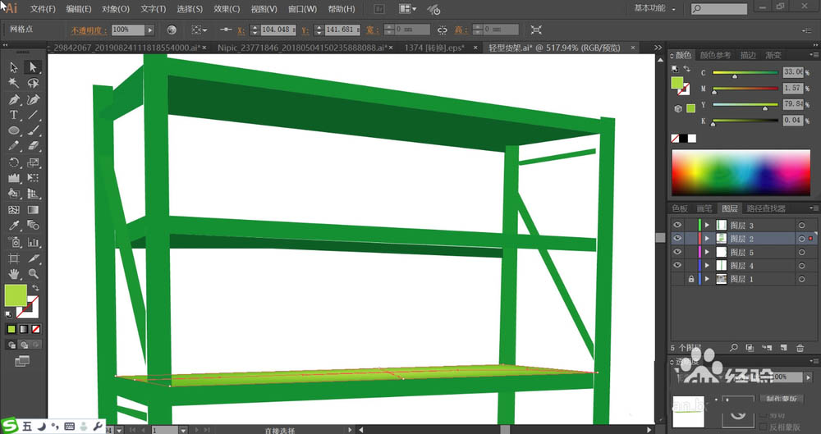Select the Magic Wand tool
Viewport: 821px width, 434px height.
click(x=14, y=83)
